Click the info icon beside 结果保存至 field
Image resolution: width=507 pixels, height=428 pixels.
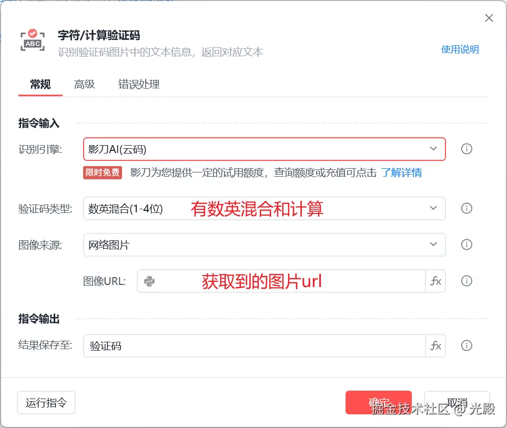[467, 345]
